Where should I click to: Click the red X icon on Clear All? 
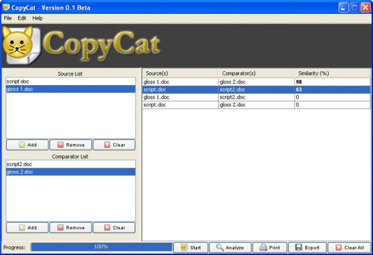[338, 248]
